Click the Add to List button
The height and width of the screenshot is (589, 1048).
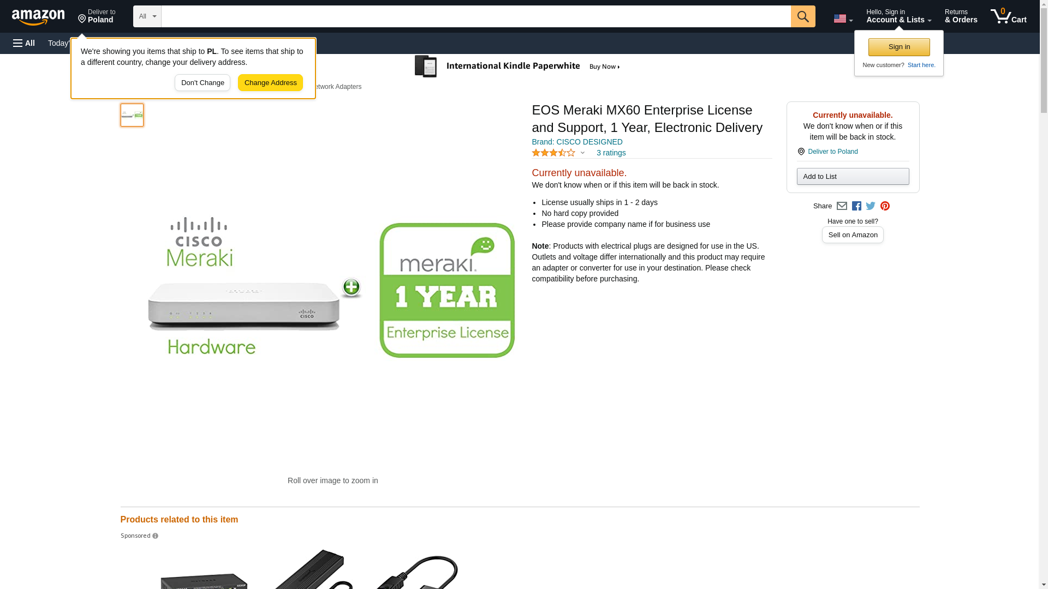point(853,177)
